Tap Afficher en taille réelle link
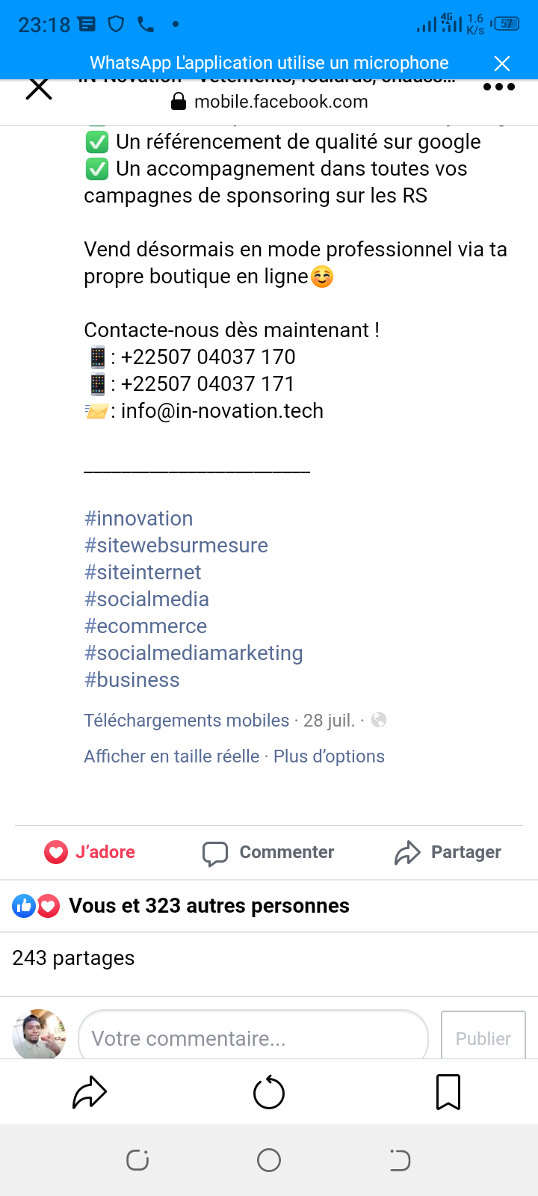The height and width of the screenshot is (1196, 538). pos(171,756)
